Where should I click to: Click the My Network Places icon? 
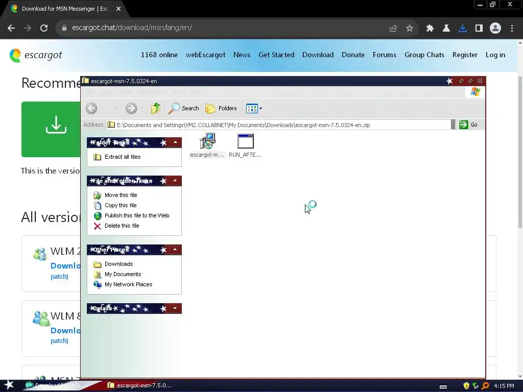[x=98, y=285]
